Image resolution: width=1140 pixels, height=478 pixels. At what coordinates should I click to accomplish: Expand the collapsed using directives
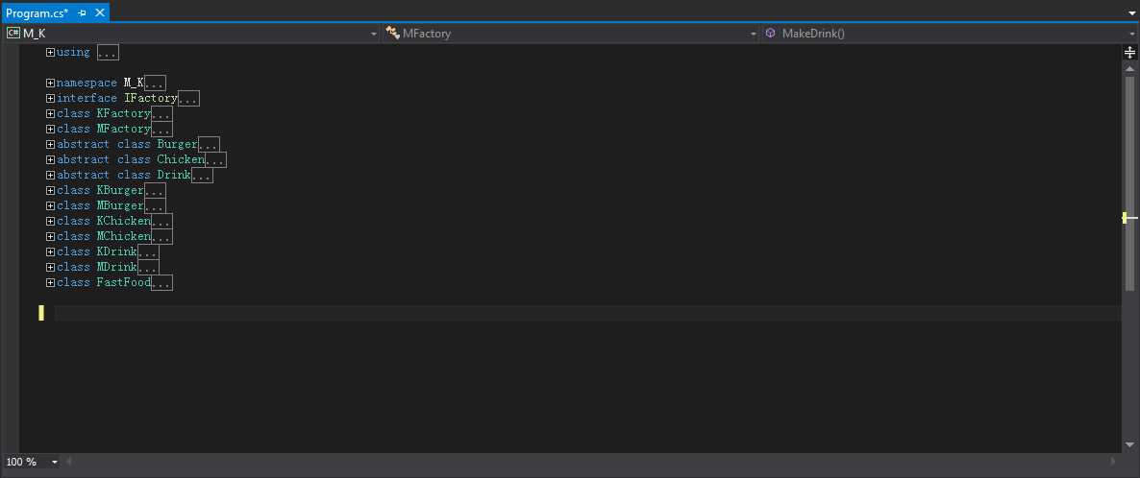(x=50, y=52)
